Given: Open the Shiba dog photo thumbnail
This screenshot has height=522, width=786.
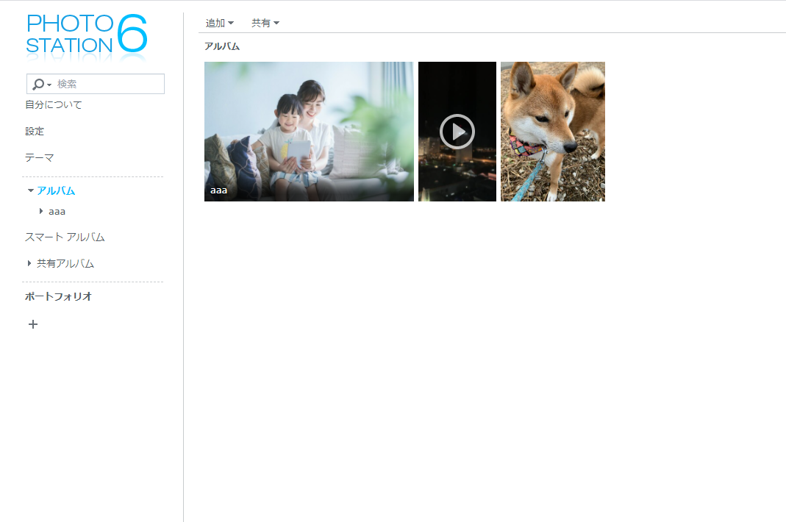Looking at the screenshot, I should (553, 132).
